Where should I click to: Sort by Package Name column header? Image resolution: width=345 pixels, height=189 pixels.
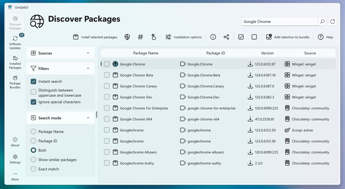pyautogui.click(x=145, y=53)
